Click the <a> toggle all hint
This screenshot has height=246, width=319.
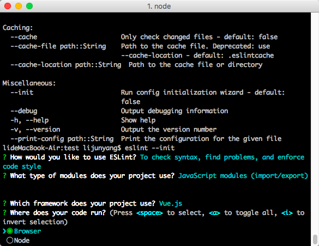point(214,213)
